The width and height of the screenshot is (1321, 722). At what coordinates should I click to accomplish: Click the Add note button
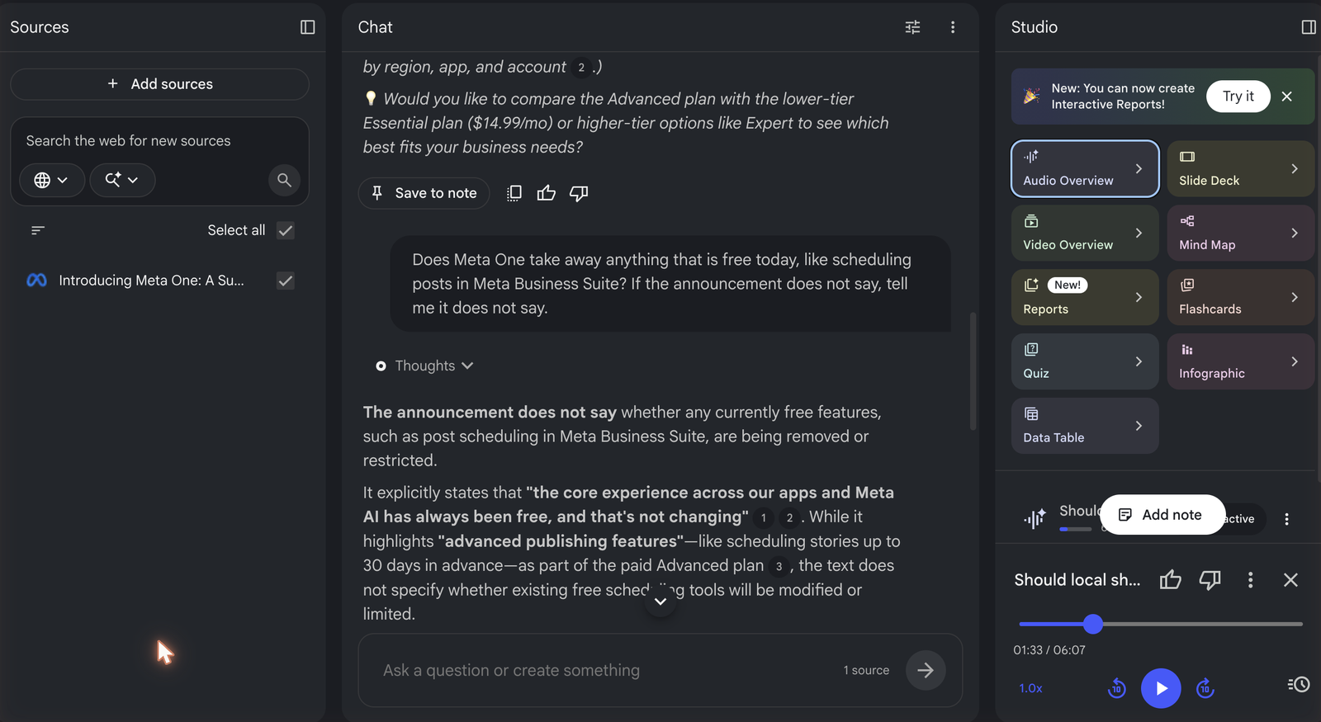click(x=1162, y=515)
